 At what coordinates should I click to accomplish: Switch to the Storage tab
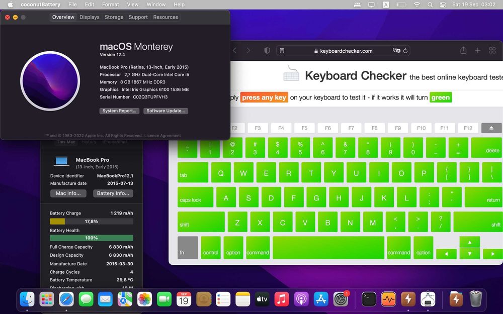pyautogui.click(x=114, y=17)
